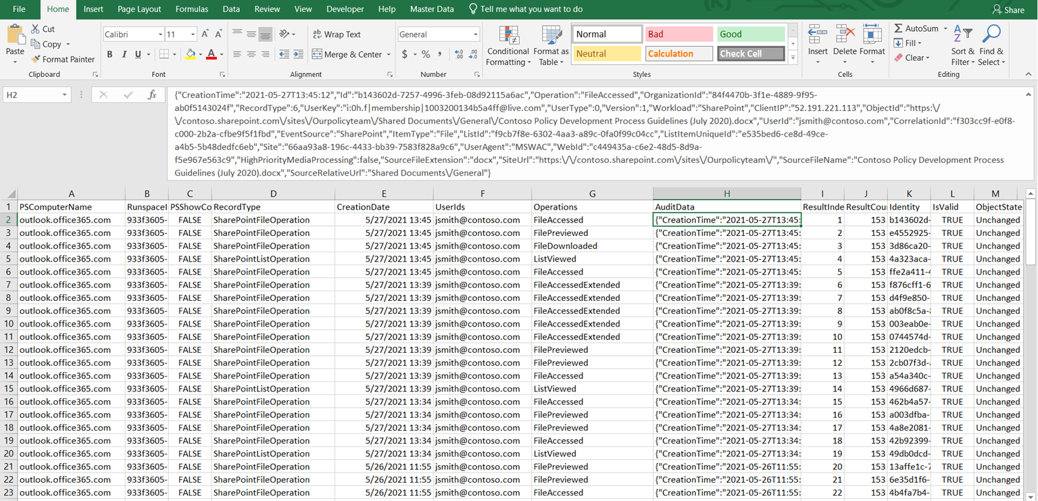
Task: Apply the Calculation cell style
Action: (x=678, y=53)
